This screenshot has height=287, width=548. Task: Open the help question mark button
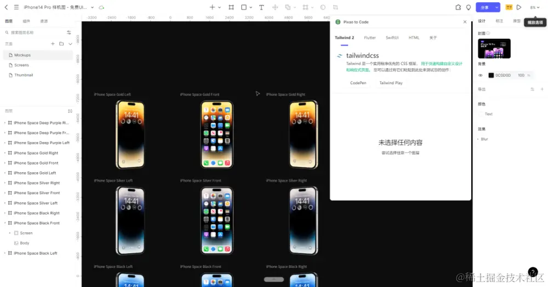[533, 272]
